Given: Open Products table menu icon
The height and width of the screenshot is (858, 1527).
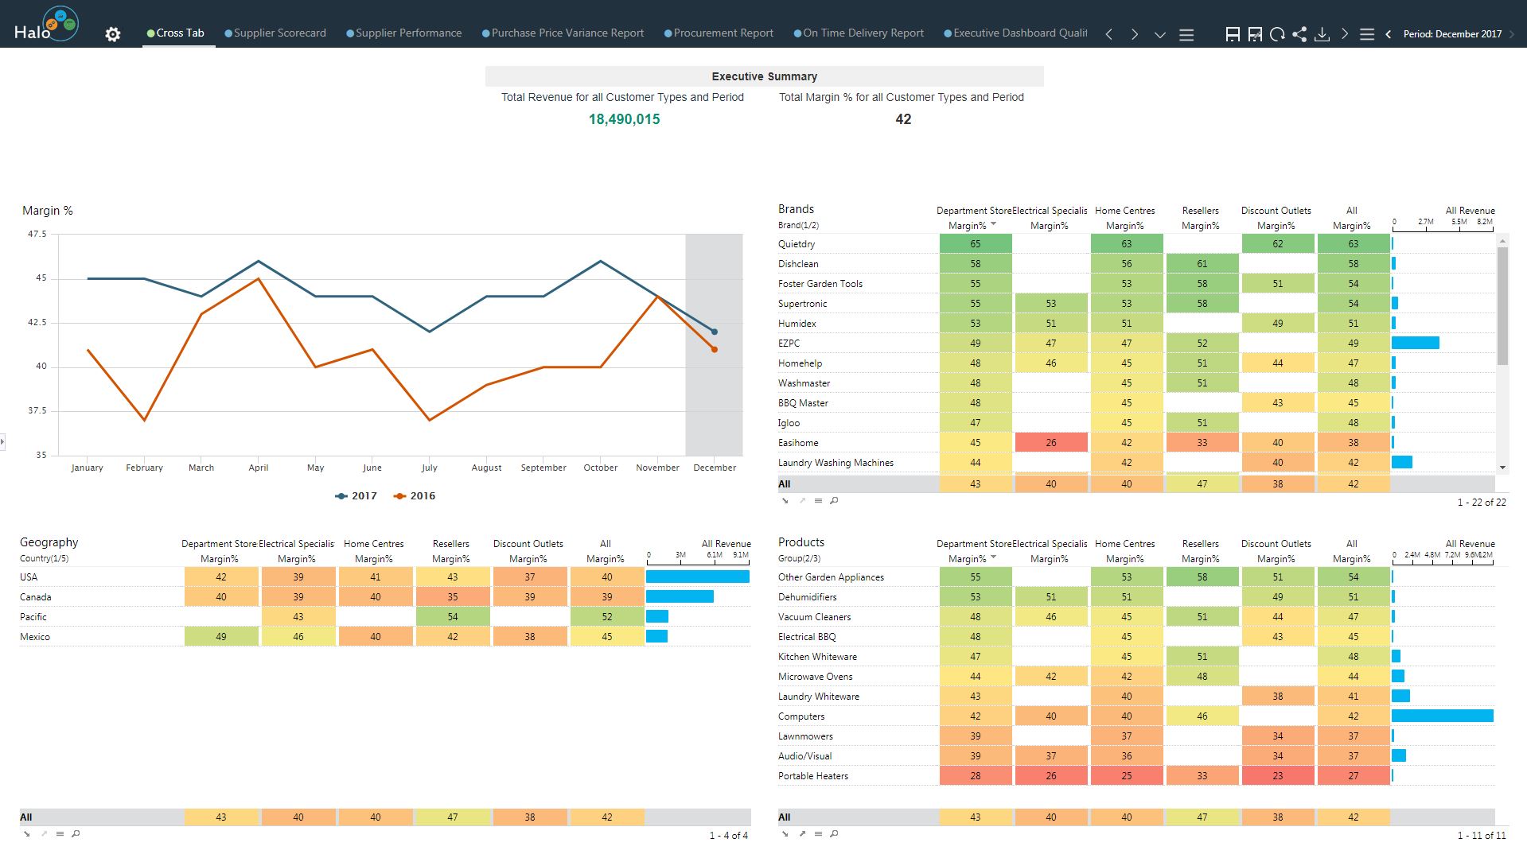Looking at the screenshot, I should [818, 834].
